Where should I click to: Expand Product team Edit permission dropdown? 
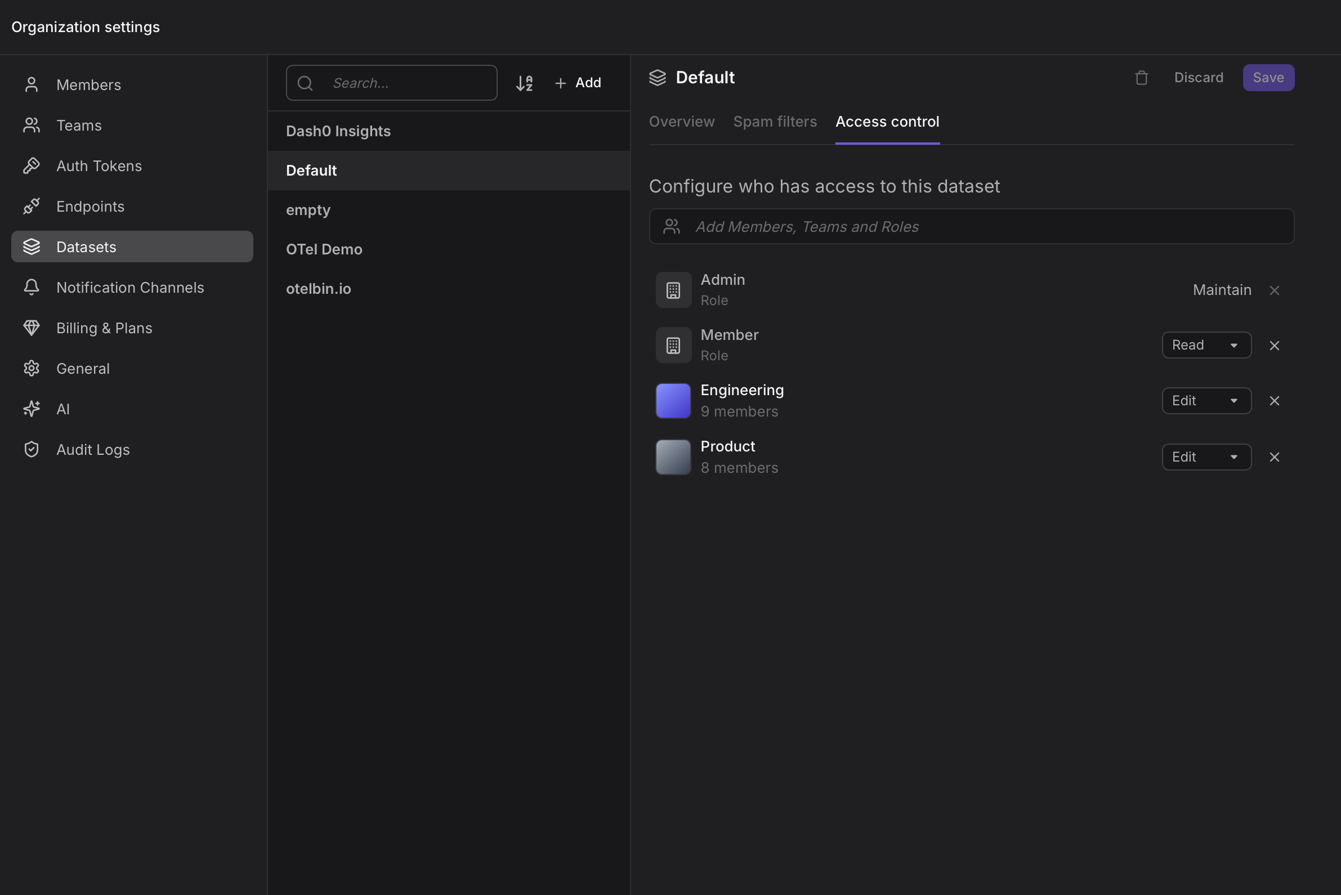coord(1206,457)
